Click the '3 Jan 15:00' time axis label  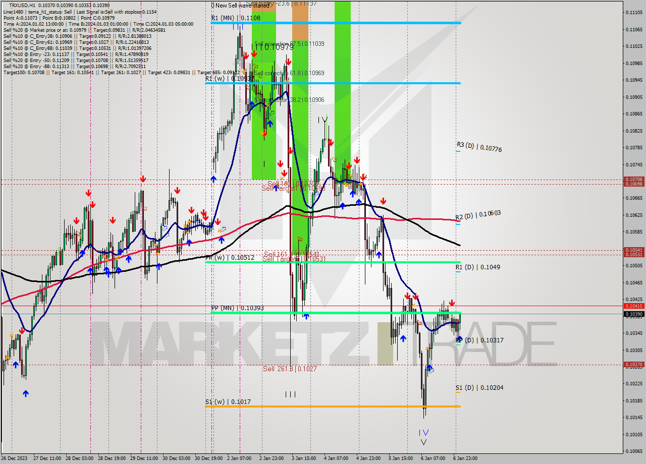coord(304,458)
